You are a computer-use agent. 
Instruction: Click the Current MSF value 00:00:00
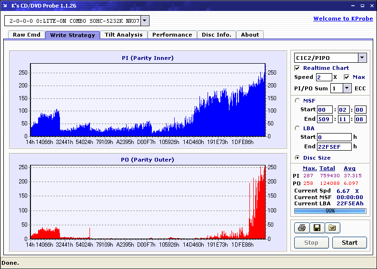click(x=349, y=197)
